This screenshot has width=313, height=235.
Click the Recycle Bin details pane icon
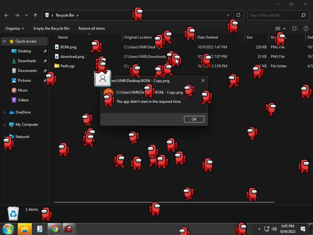click(13, 213)
